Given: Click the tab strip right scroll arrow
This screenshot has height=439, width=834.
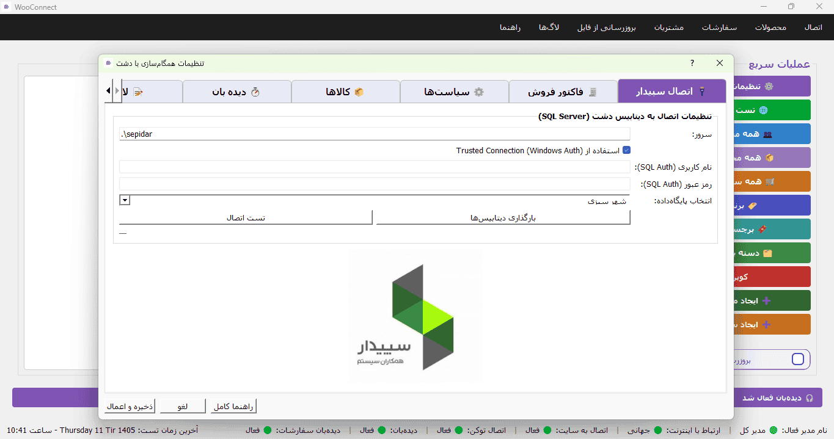Looking at the screenshot, I should point(117,91).
